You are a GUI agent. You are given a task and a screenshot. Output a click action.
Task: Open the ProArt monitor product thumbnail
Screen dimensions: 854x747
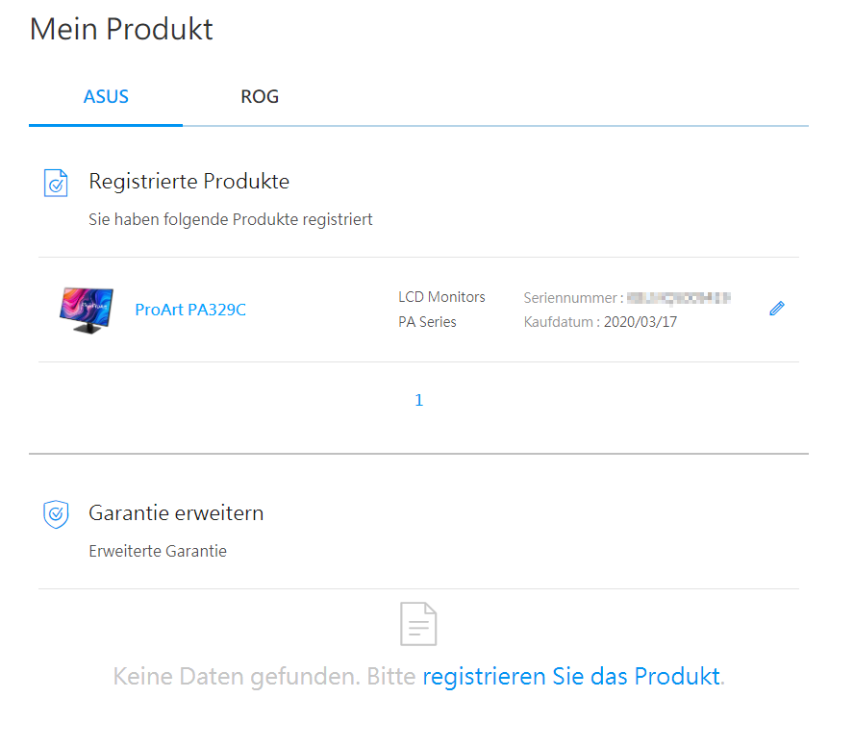pos(86,310)
